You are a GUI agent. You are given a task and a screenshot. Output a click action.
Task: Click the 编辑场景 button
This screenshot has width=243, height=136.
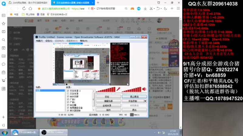tap(108, 101)
